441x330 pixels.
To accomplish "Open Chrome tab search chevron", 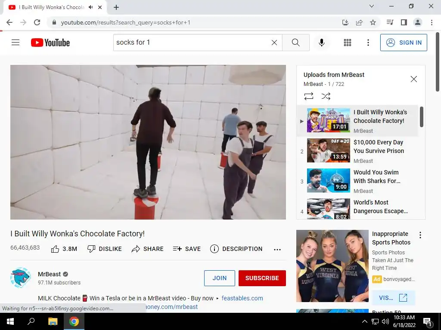I will pyautogui.click(x=372, y=6).
